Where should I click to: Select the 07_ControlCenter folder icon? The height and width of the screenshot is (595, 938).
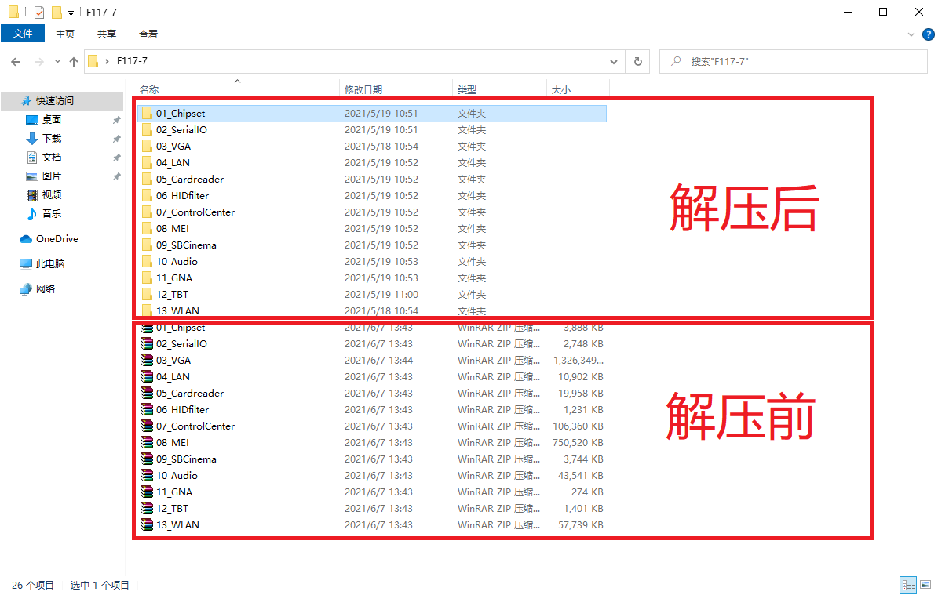[x=147, y=212]
